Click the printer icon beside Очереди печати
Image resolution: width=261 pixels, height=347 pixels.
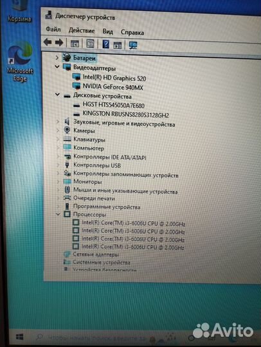(x=67, y=198)
